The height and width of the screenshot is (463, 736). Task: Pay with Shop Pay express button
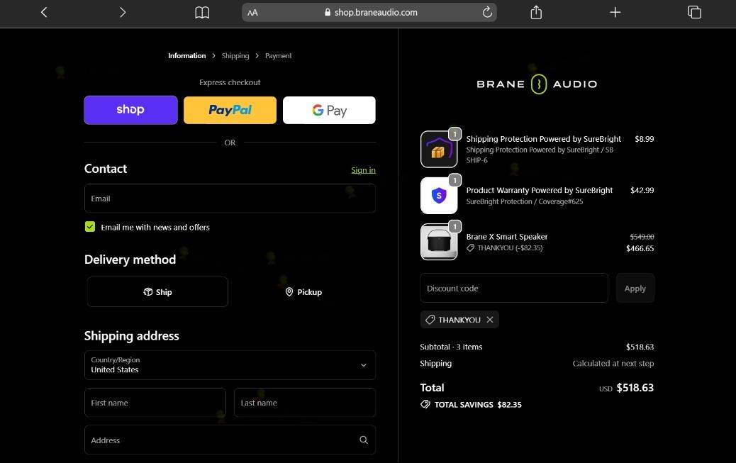pos(131,110)
